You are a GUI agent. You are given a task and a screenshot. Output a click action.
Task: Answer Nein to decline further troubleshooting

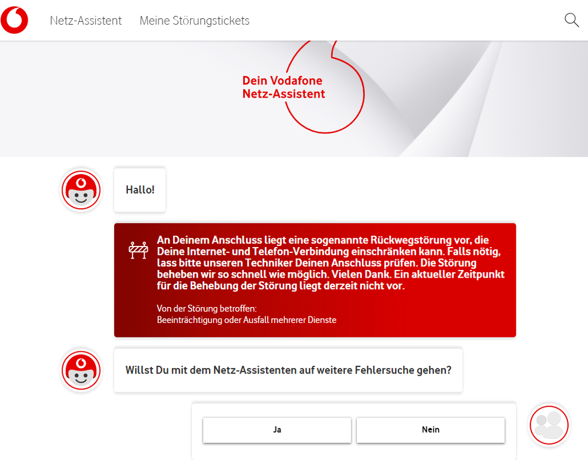(430, 430)
